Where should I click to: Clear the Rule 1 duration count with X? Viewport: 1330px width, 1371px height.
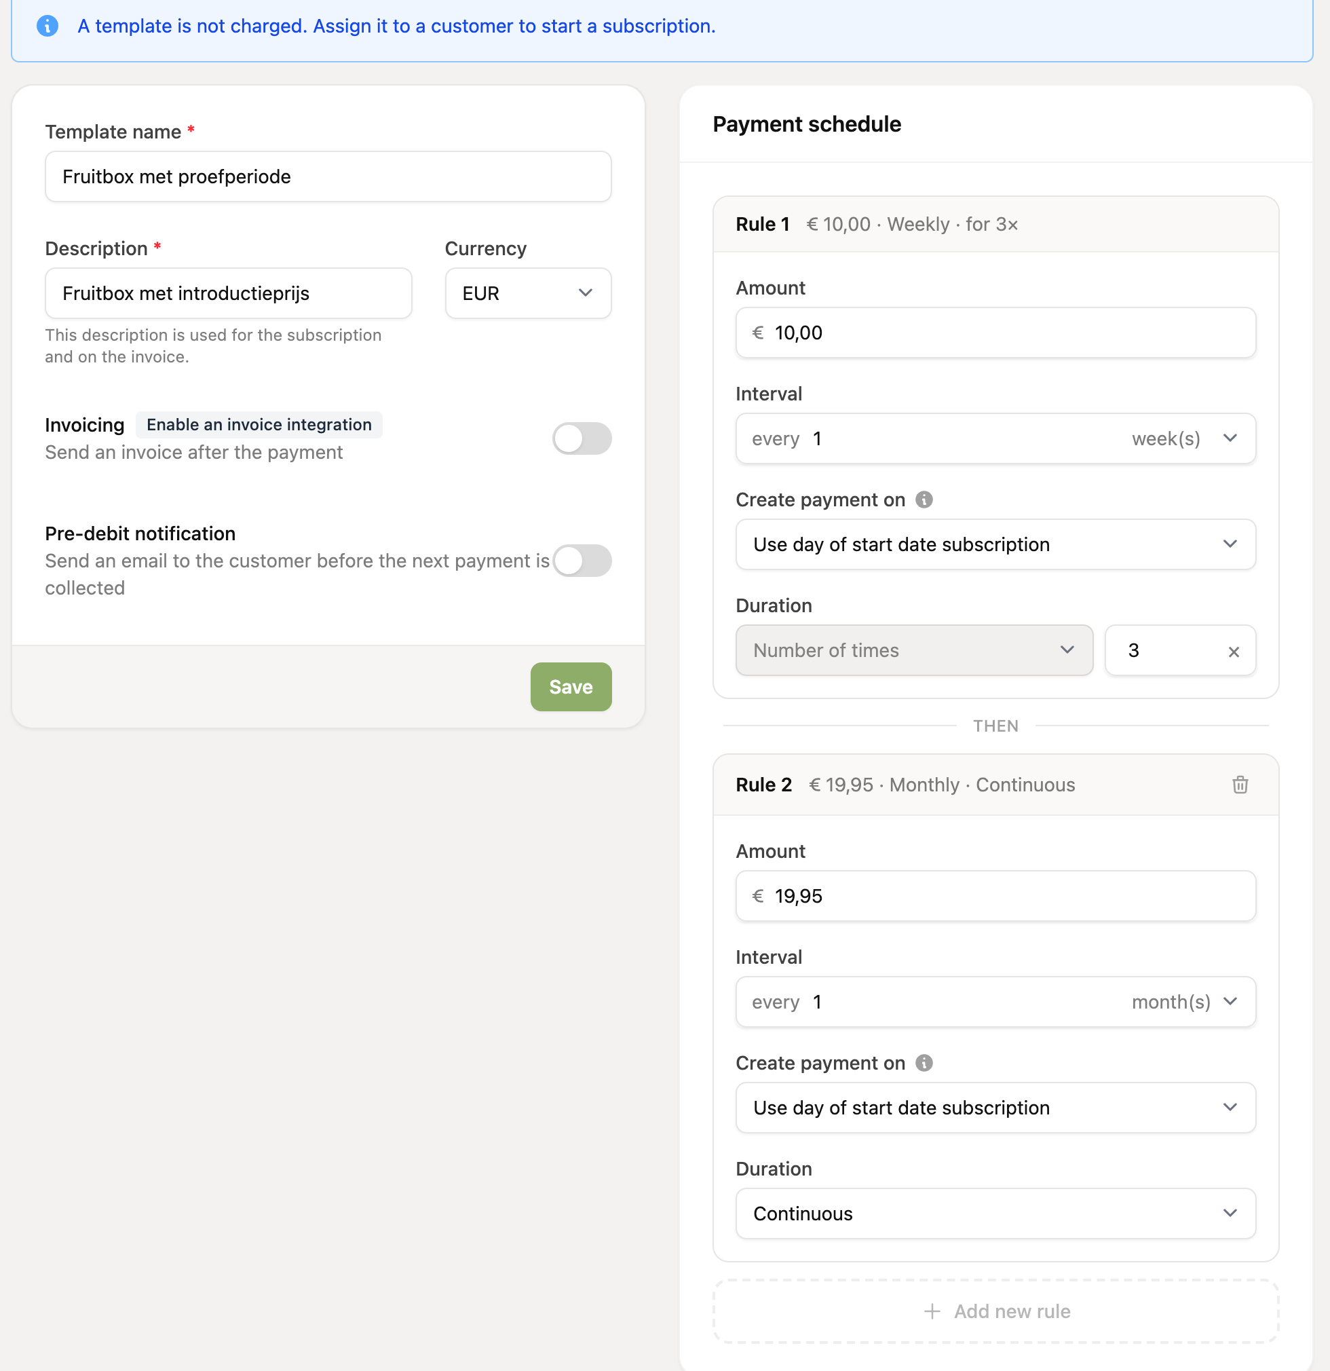click(1234, 652)
